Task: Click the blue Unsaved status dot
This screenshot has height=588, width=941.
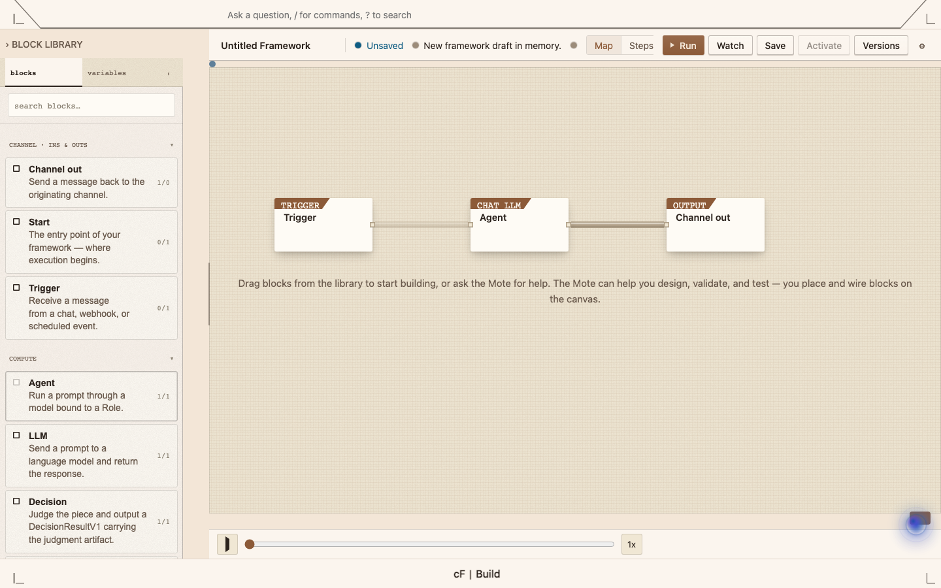Action: 358,46
